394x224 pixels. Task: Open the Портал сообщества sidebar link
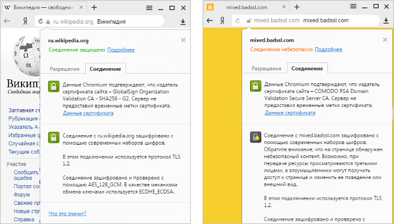tap(27, 186)
